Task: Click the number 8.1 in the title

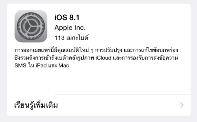Action: pyautogui.click(x=74, y=17)
